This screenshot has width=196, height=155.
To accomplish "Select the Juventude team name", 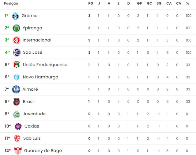I will [x=34, y=114].
